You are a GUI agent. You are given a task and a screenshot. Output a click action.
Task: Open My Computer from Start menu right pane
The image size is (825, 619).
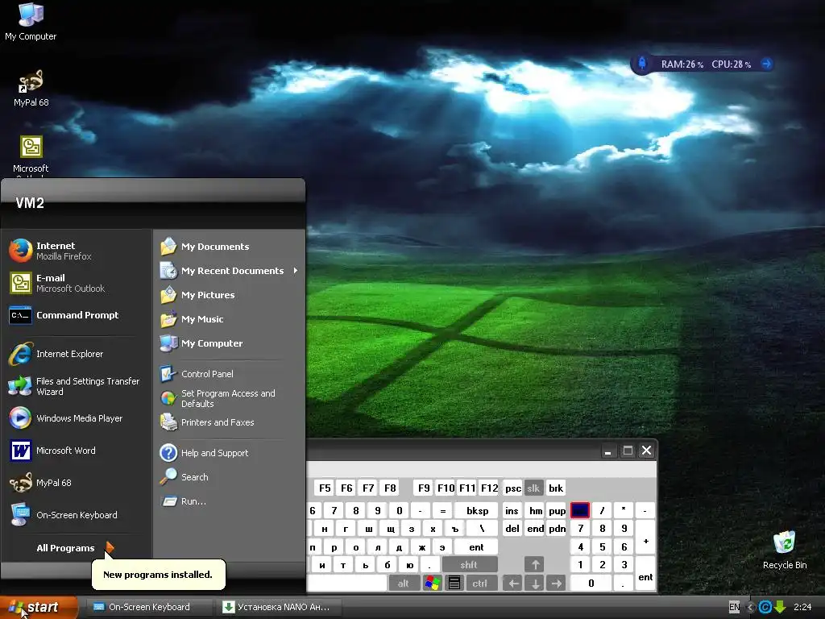[x=230, y=343]
